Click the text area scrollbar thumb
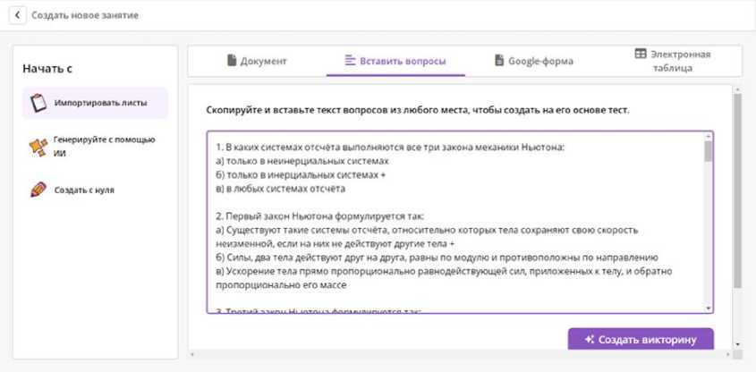 708,151
